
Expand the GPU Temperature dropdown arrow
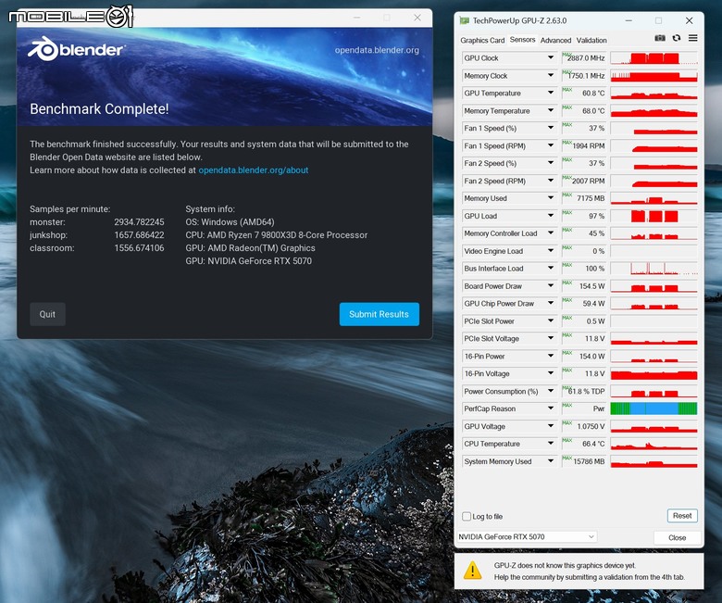(x=551, y=93)
